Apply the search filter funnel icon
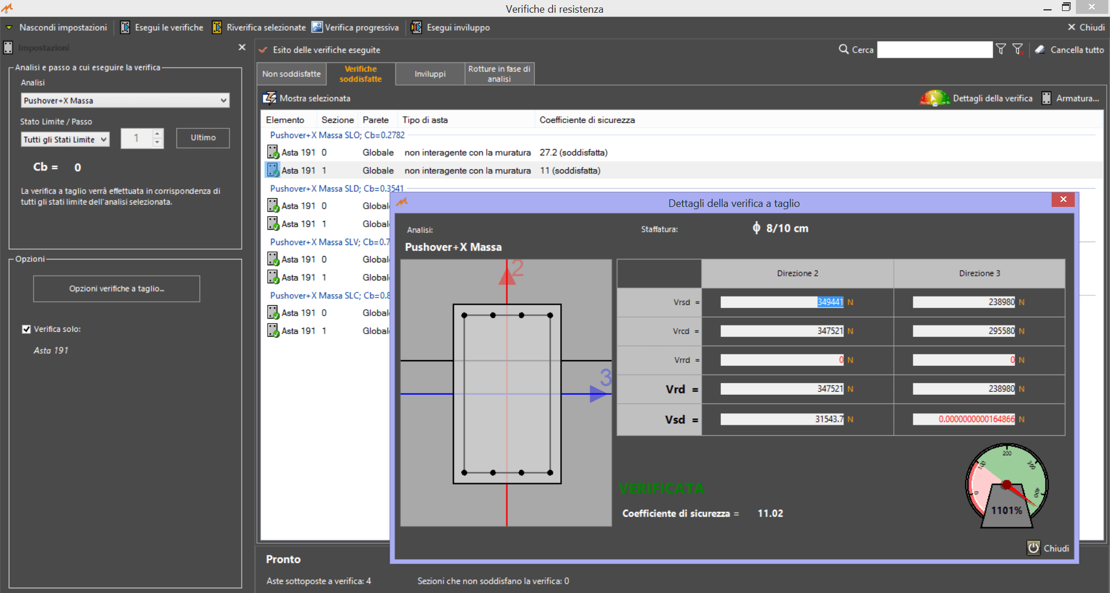Screen dimensions: 1110x593 [x=1001, y=50]
